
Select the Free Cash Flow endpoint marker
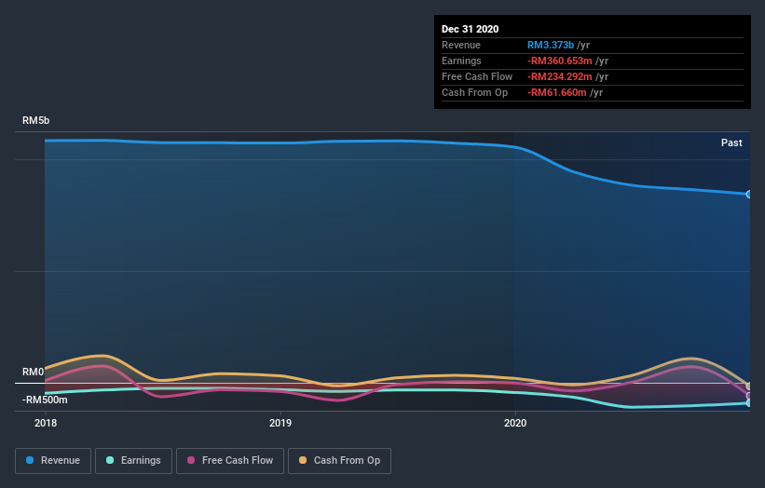(x=749, y=396)
